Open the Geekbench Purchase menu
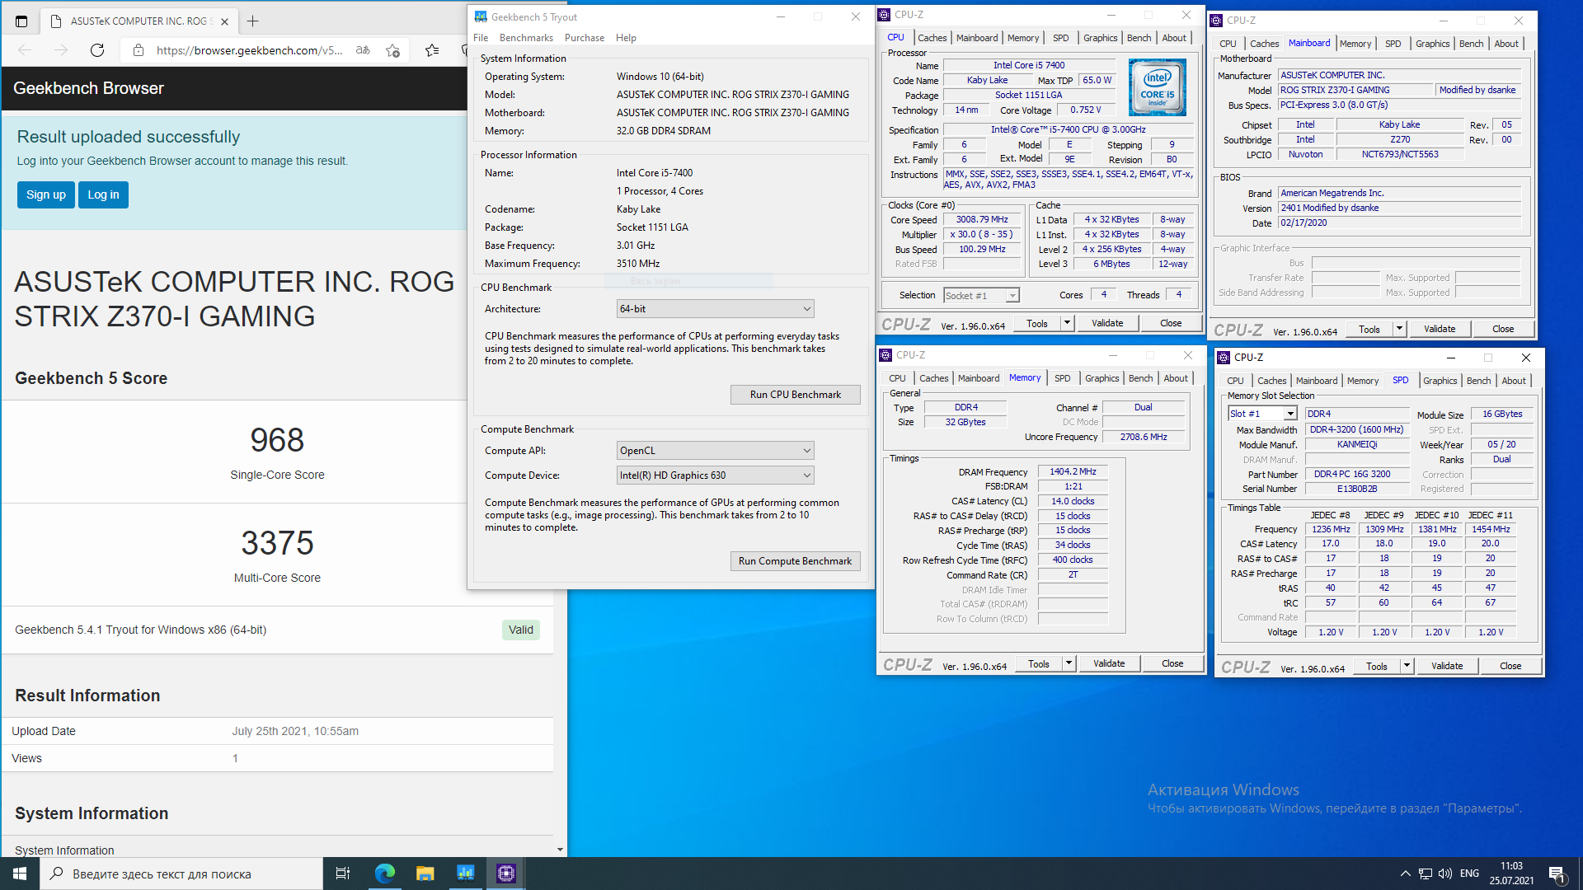This screenshot has height=890, width=1583. (x=585, y=38)
